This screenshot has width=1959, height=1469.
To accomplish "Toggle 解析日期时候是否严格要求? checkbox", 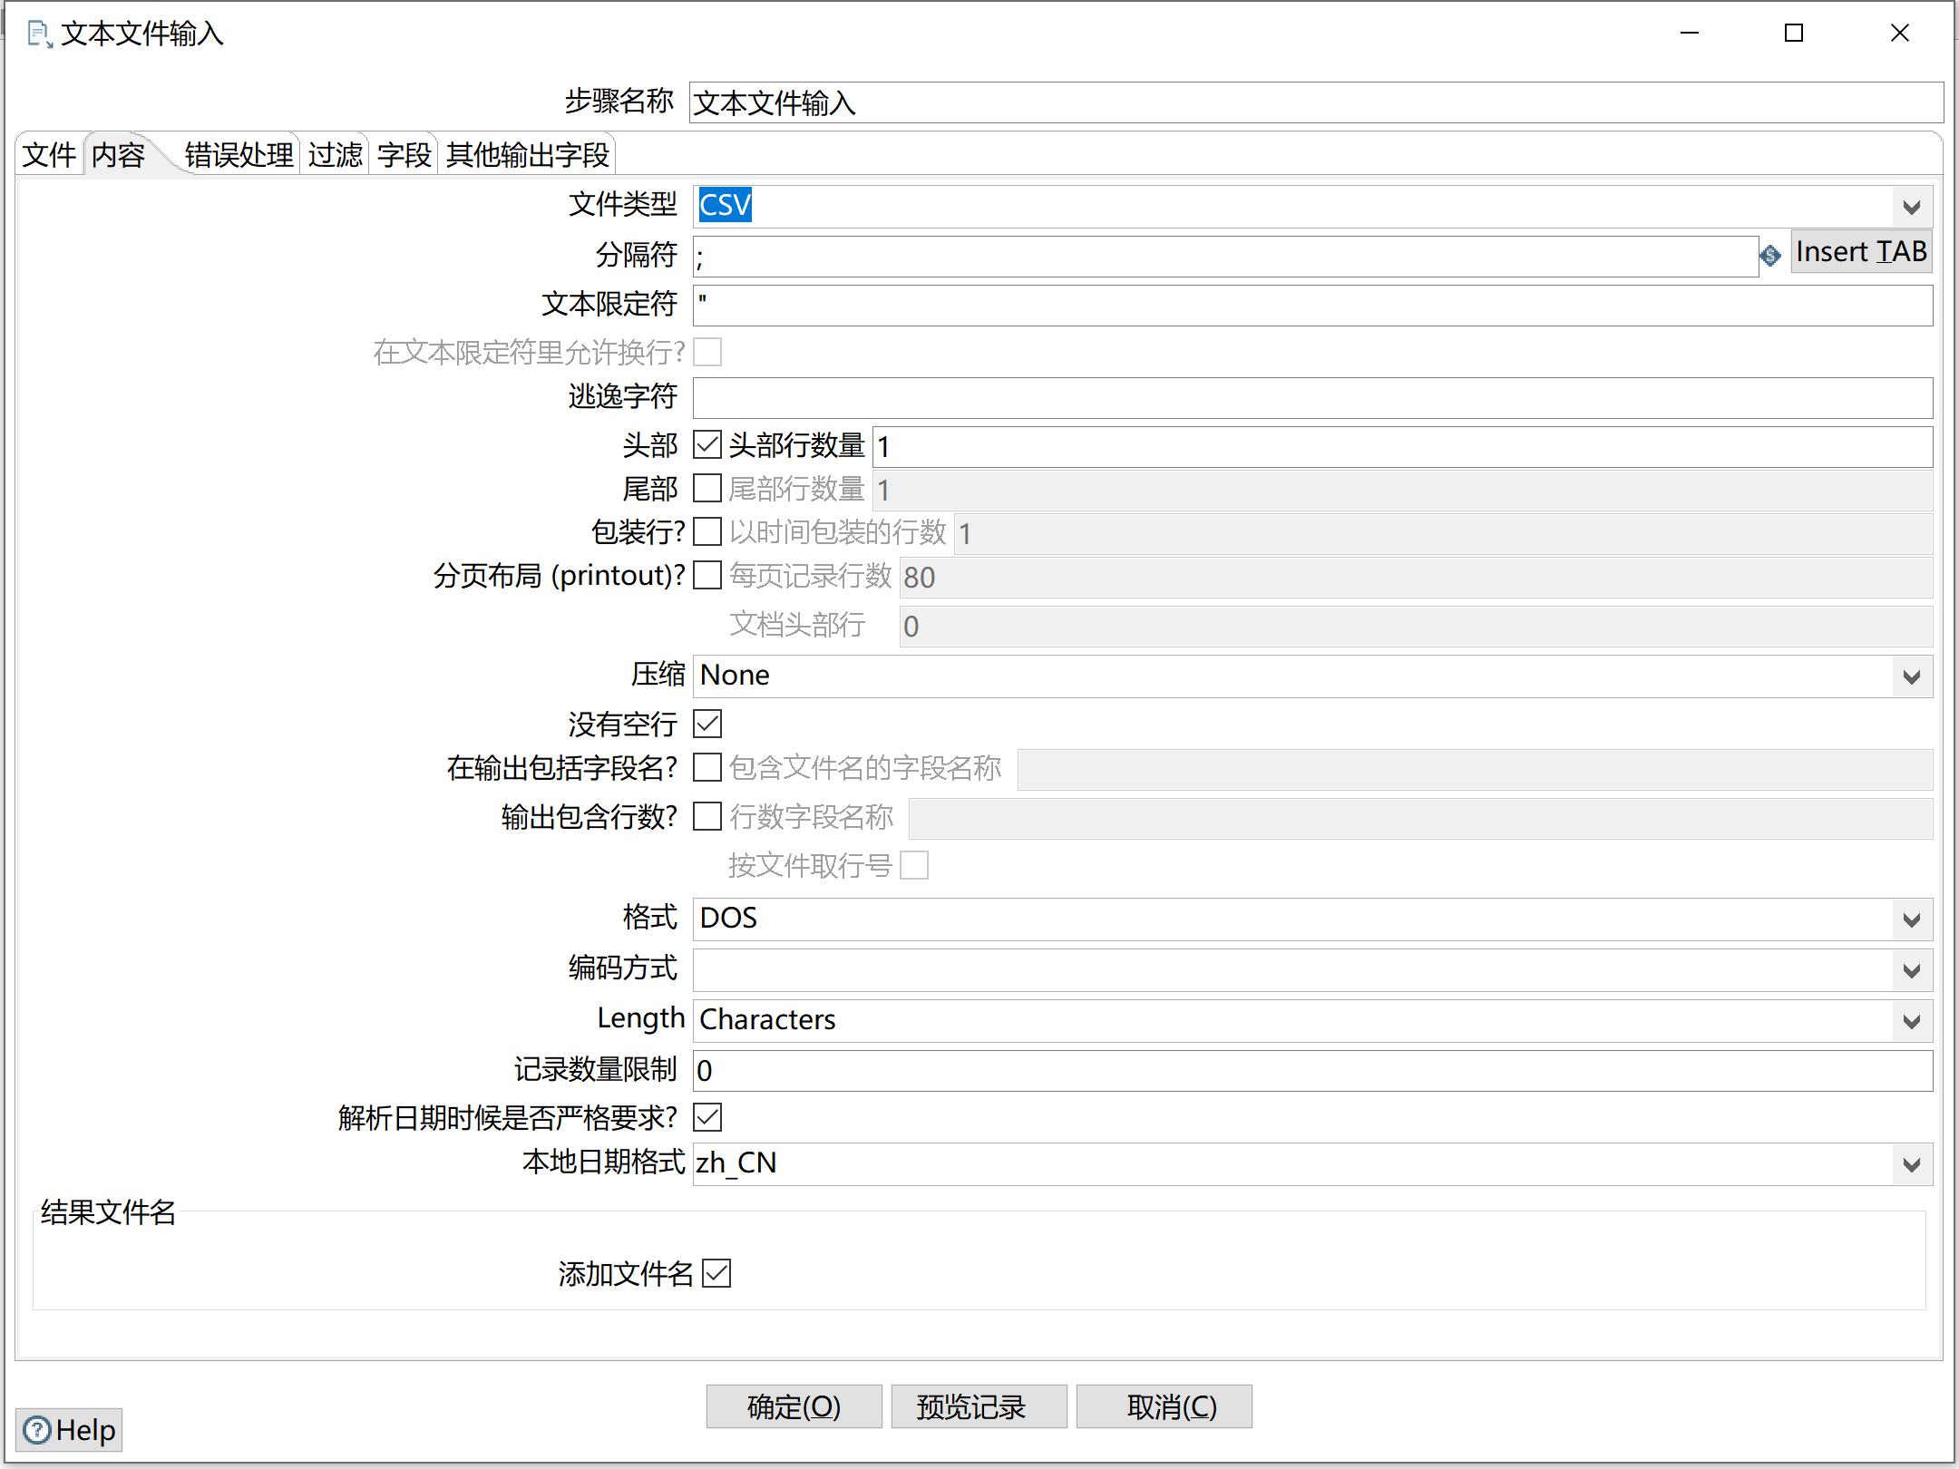I will coord(707,1117).
